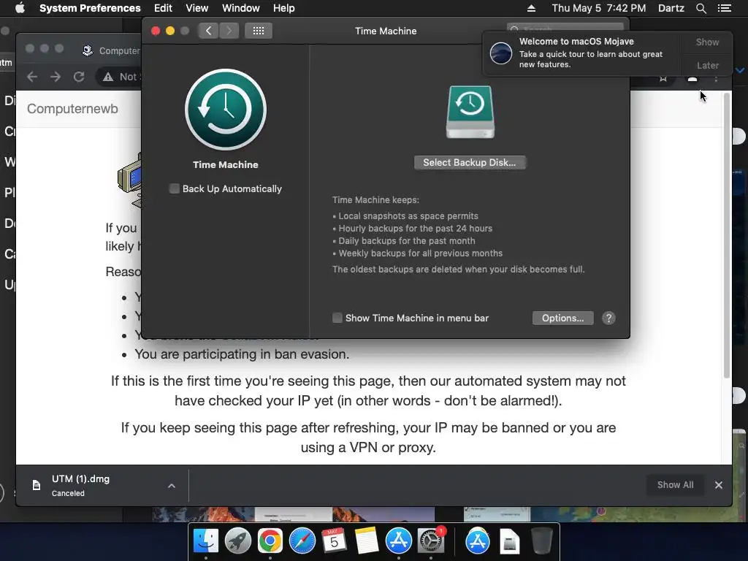Open the System Preferences menu
This screenshot has height=561, width=748.
click(90, 8)
